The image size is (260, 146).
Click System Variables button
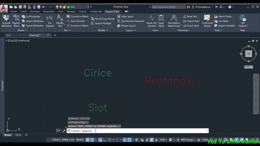[x=225, y=26]
